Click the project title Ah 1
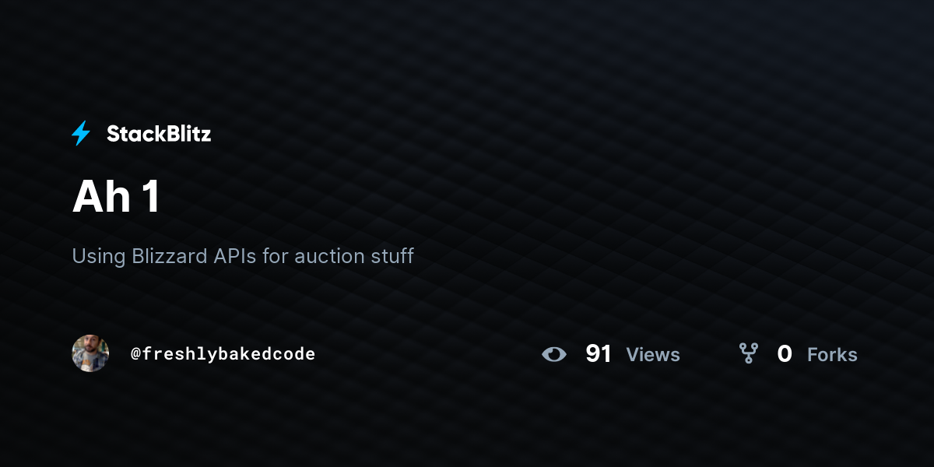Screen dimensions: 934x467 (116, 197)
